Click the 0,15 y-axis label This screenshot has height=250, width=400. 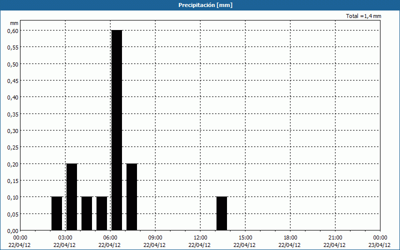pos(13,180)
